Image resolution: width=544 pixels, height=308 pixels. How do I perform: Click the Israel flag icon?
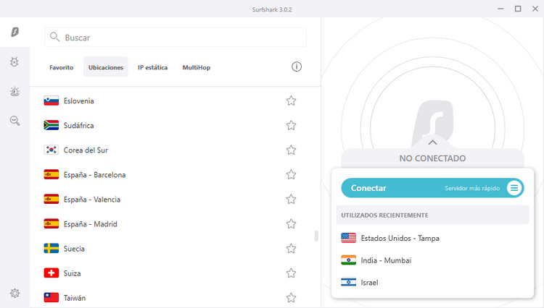click(x=348, y=282)
